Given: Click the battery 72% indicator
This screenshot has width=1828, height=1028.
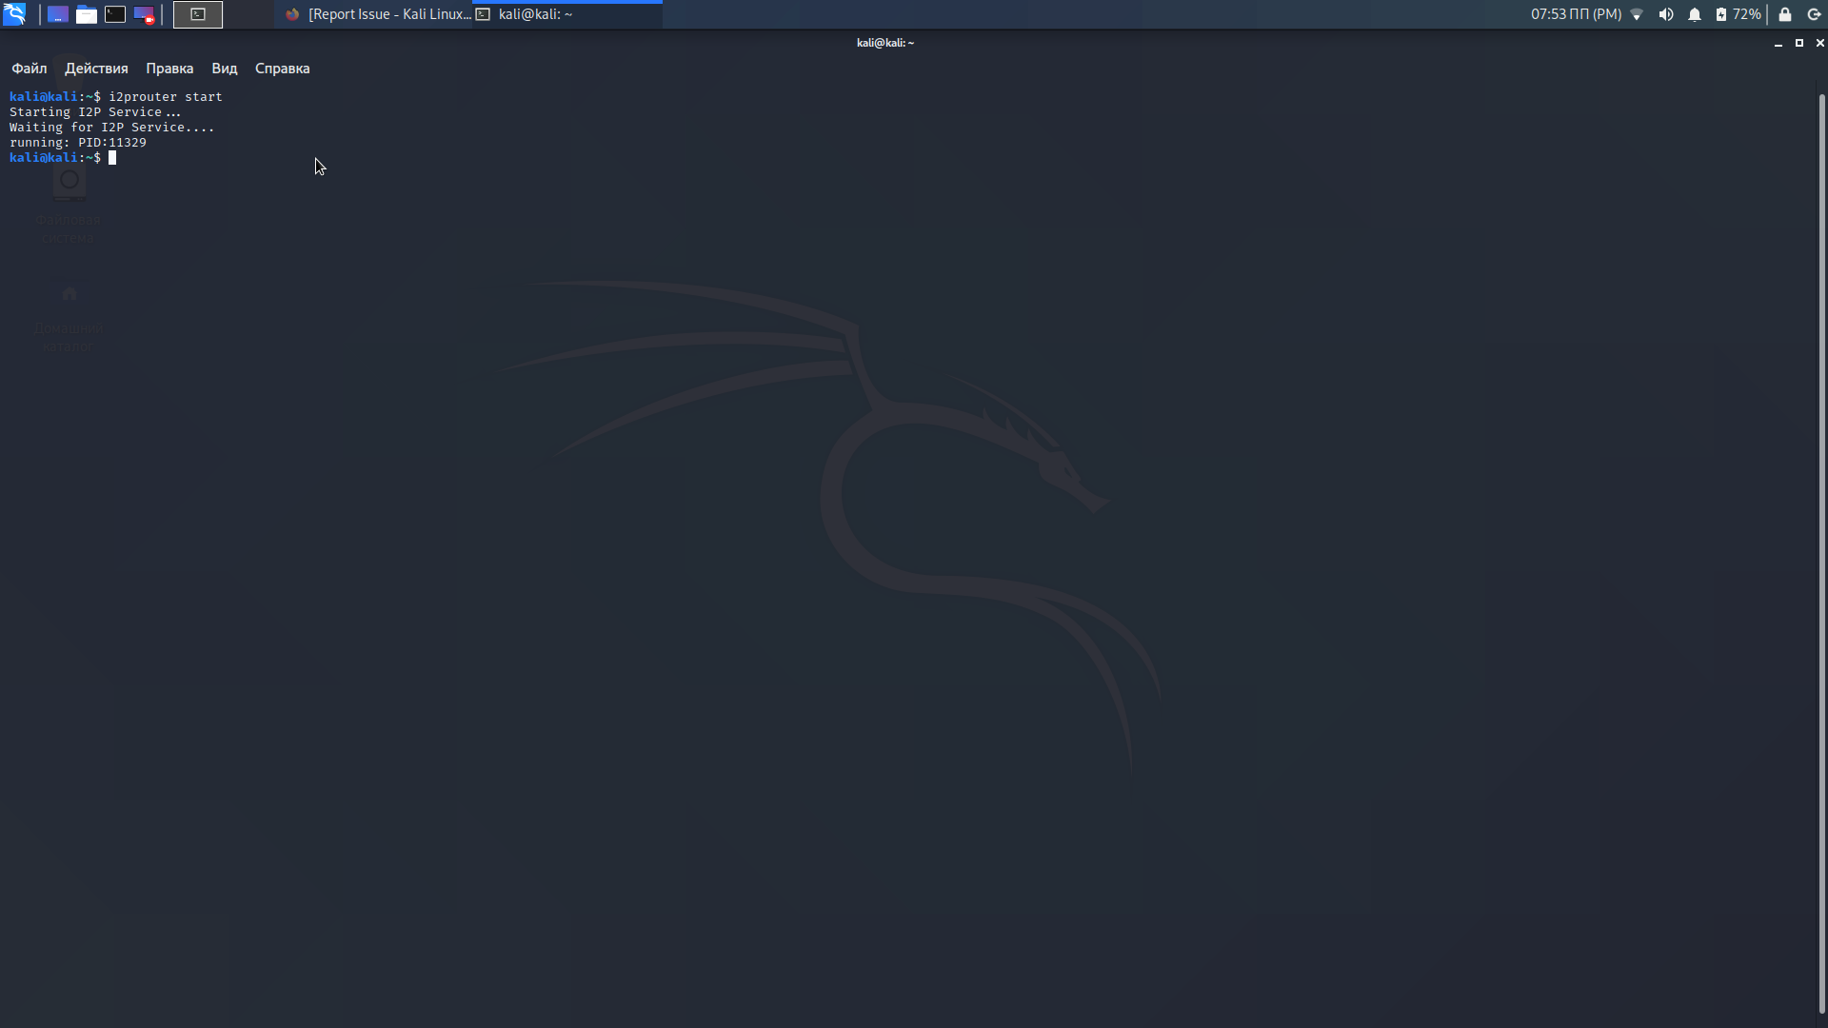Looking at the screenshot, I should tap(1738, 14).
